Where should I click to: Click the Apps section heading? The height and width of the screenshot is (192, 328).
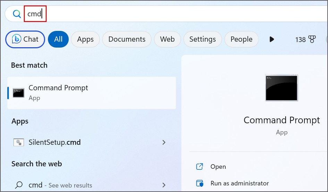pyautogui.click(x=20, y=121)
